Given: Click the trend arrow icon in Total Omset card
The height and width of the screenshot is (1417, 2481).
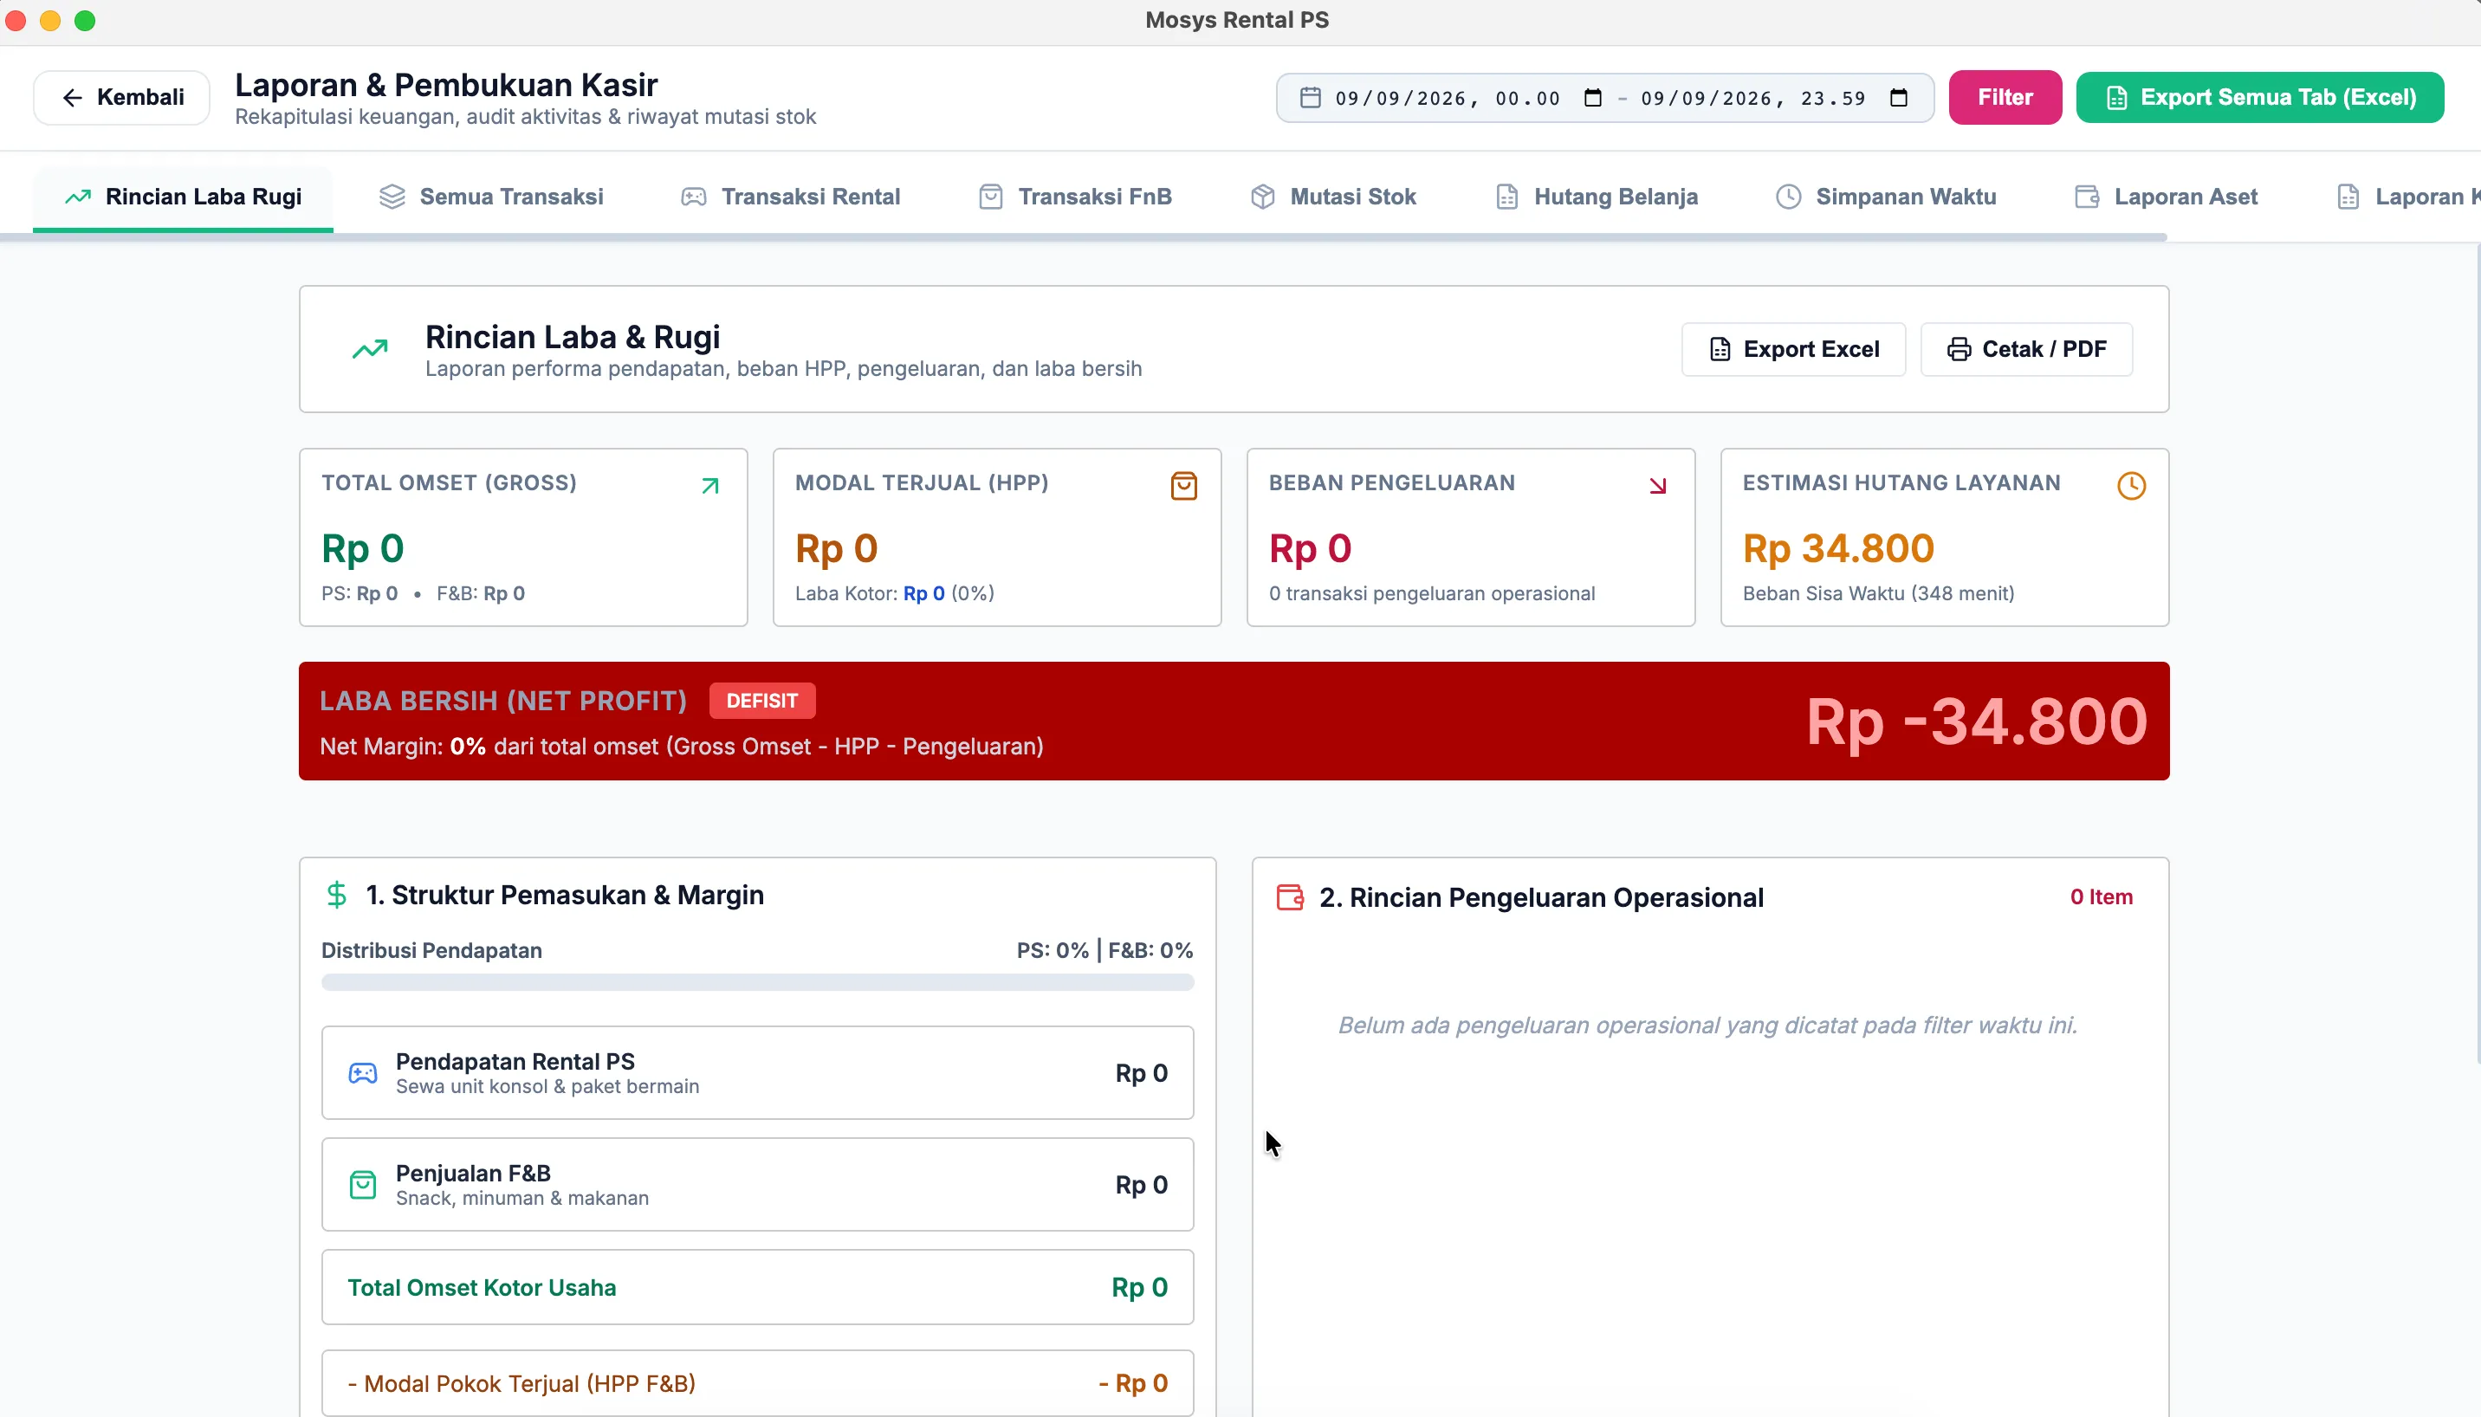Looking at the screenshot, I should click(x=709, y=486).
